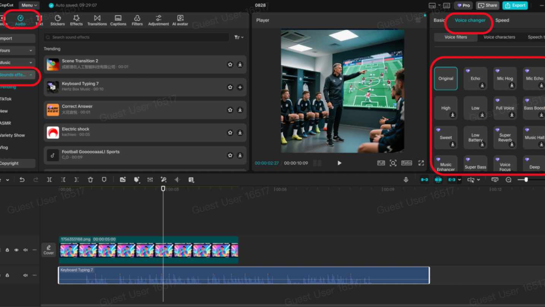Open the Transitions panel
Image resolution: width=545 pixels, height=307 pixels.
(97, 20)
